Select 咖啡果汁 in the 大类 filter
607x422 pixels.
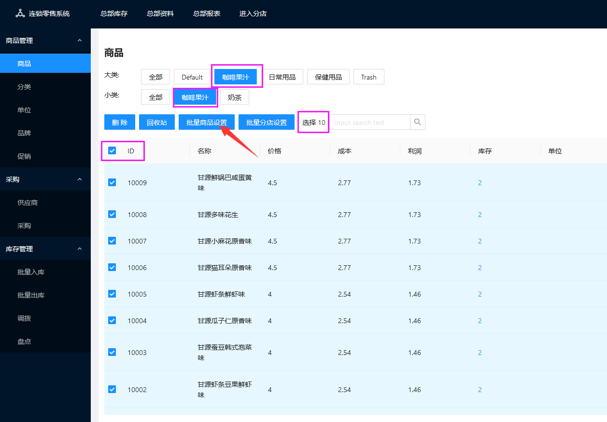(x=236, y=77)
